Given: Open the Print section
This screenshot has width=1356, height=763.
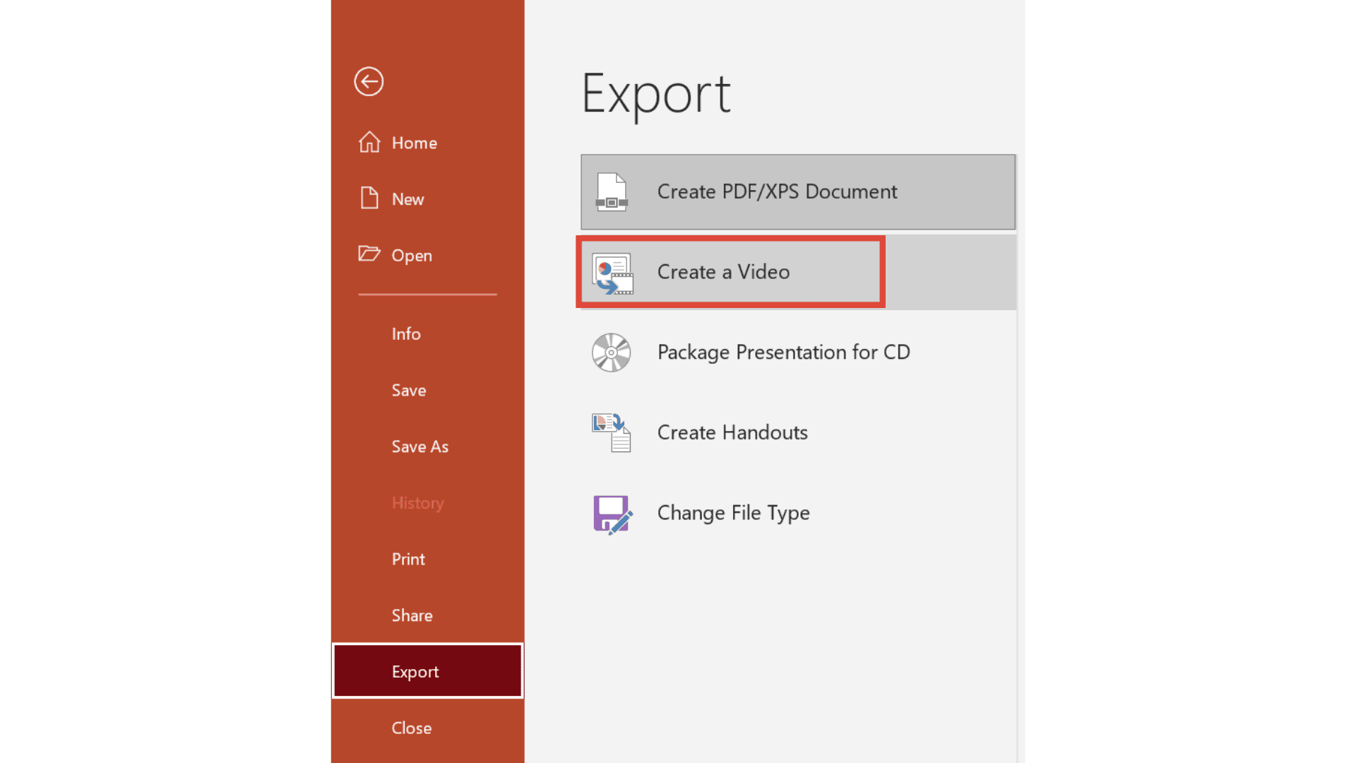Looking at the screenshot, I should [x=427, y=559].
